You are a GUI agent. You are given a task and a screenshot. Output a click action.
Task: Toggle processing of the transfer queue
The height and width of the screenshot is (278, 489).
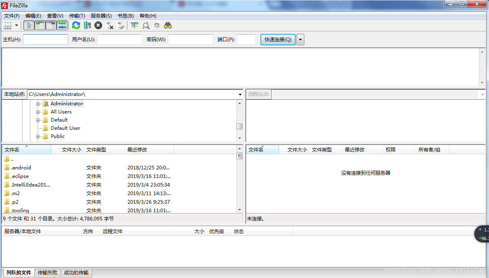click(x=87, y=25)
